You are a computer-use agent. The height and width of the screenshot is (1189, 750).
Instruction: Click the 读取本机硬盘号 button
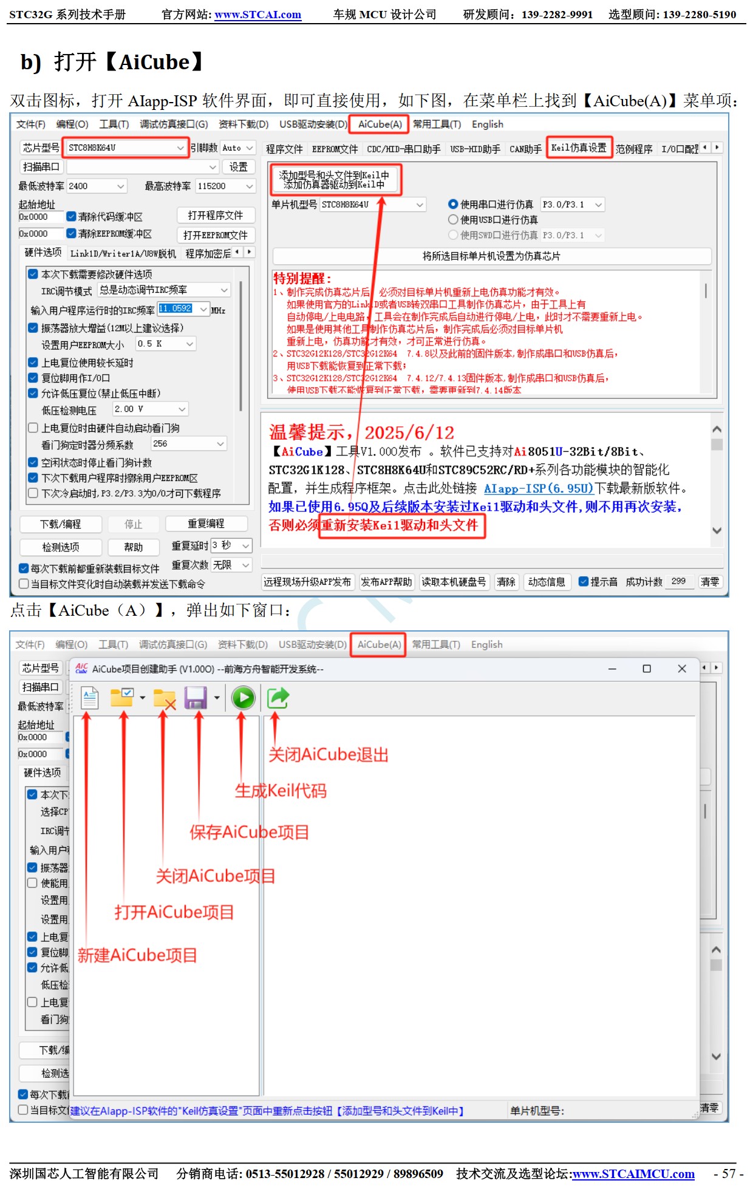pyautogui.click(x=454, y=582)
